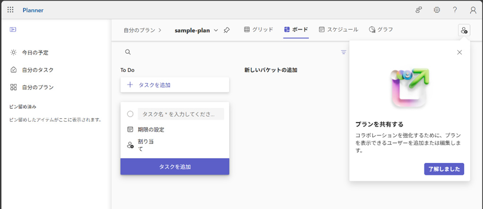
Task: Open the settings gear icon
Action: [437, 10]
